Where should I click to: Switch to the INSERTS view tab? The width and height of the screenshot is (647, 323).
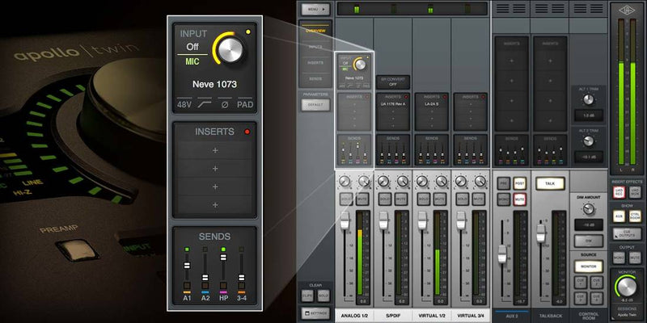pos(315,63)
